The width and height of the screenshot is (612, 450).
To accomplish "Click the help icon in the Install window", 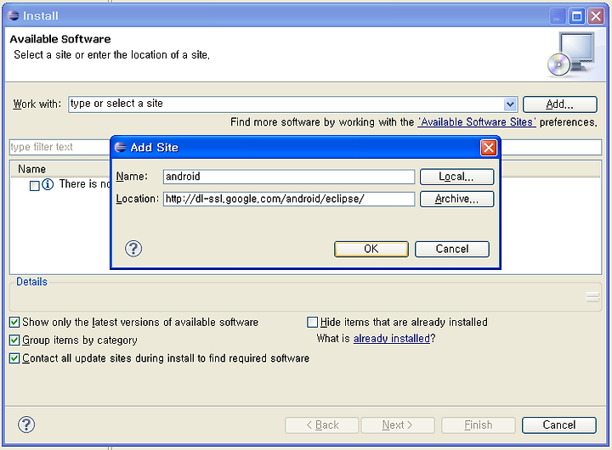I will pos(26,425).
